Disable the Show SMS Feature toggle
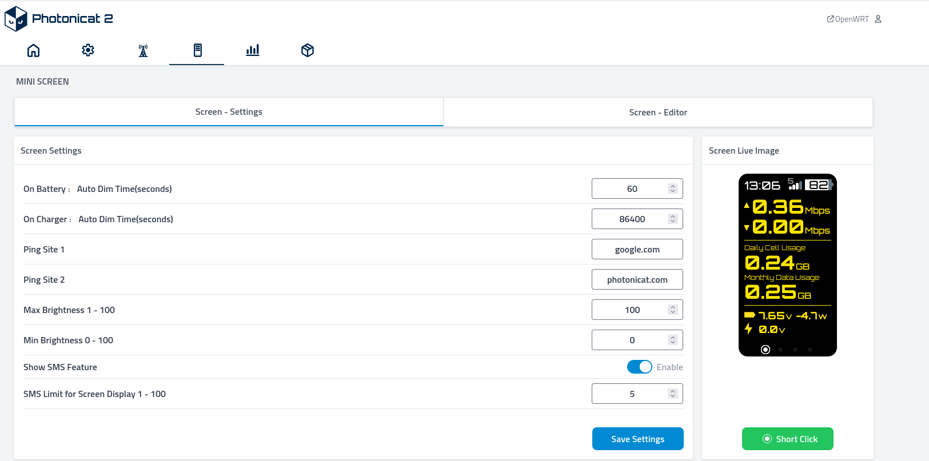This screenshot has width=929, height=461. (639, 367)
